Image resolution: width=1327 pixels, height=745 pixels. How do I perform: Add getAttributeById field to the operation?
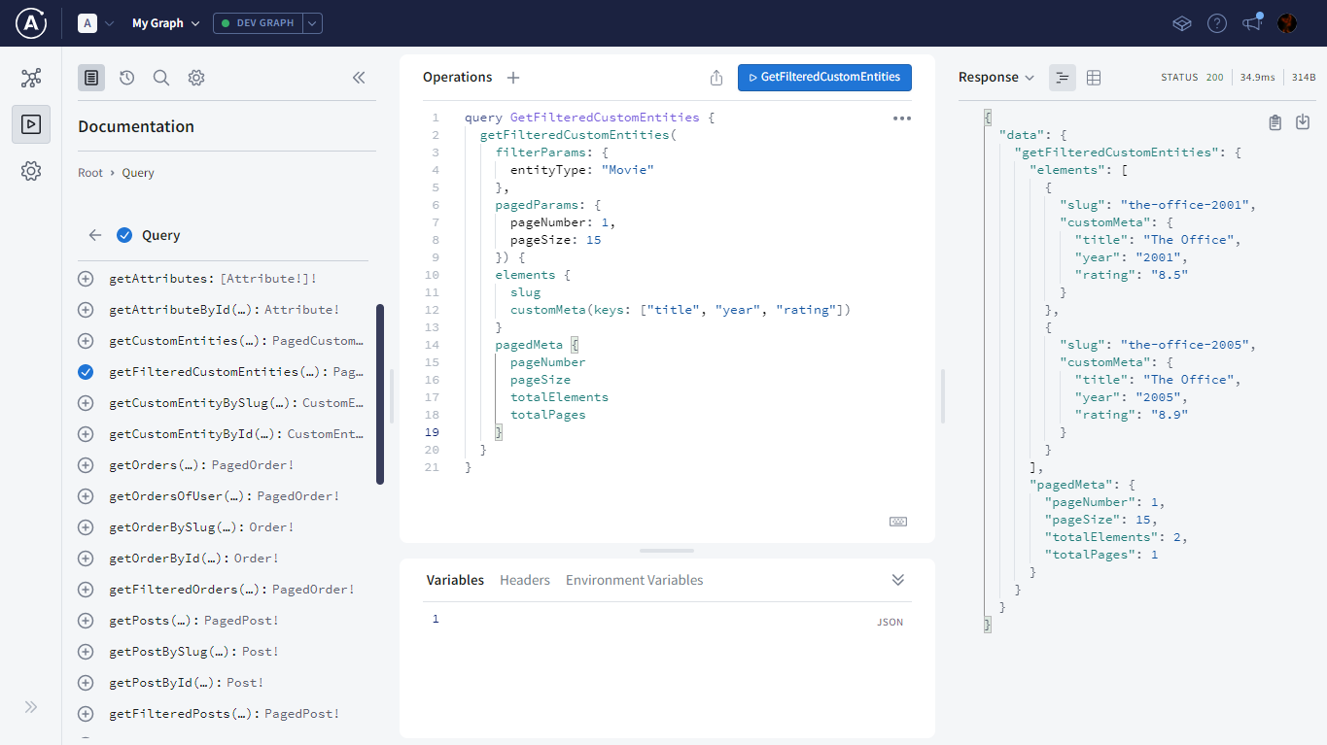86,310
